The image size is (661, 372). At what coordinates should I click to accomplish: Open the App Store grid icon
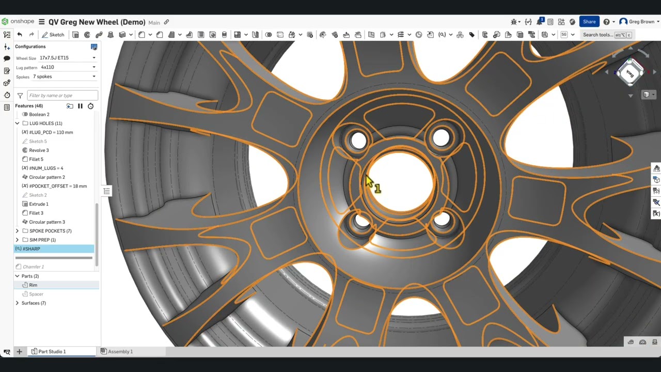coord(561,22)
